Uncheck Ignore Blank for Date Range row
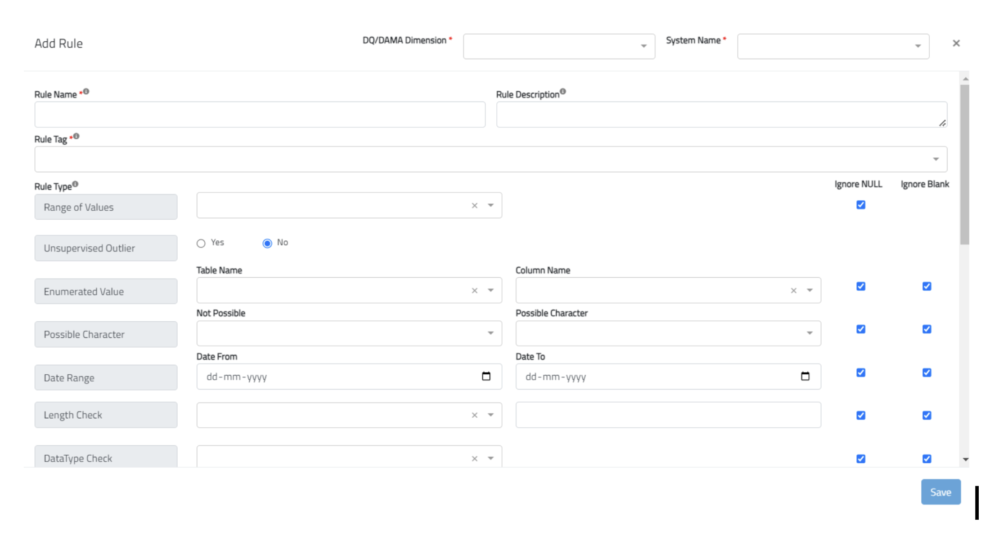This screenshot has width=1008, height=558. (x=927, y=372)
